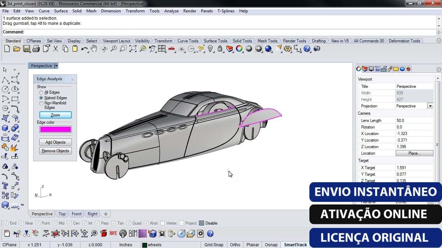Select the Pan hand tool
Image resolution: width=442 pixels, height=248 pixels.
(94, 49)
